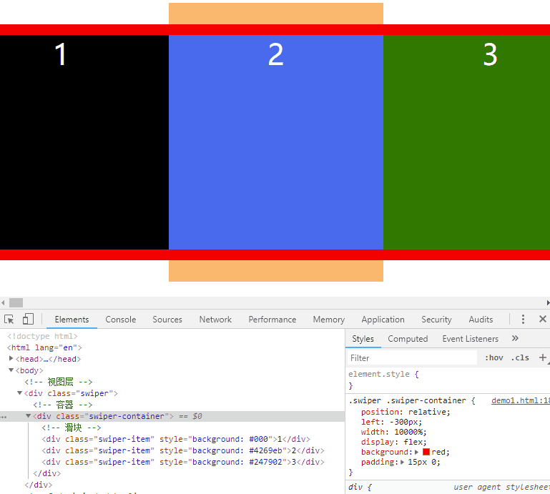The image size is (550, 494).
Task: Open the Audits tab
Action: click(x=481, y=320)
